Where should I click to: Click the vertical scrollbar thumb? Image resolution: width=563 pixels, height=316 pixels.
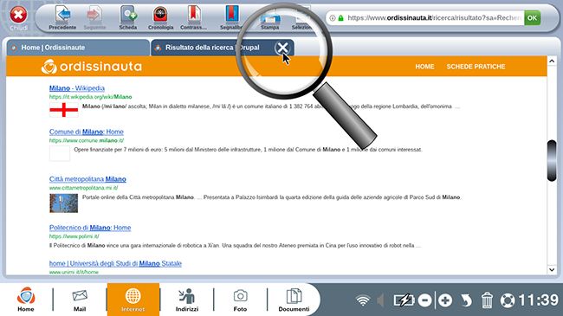pos(552,160)
